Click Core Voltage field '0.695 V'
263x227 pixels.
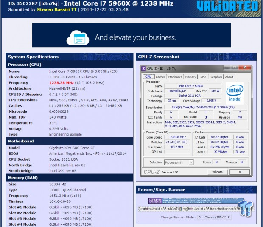pos(211,101)
